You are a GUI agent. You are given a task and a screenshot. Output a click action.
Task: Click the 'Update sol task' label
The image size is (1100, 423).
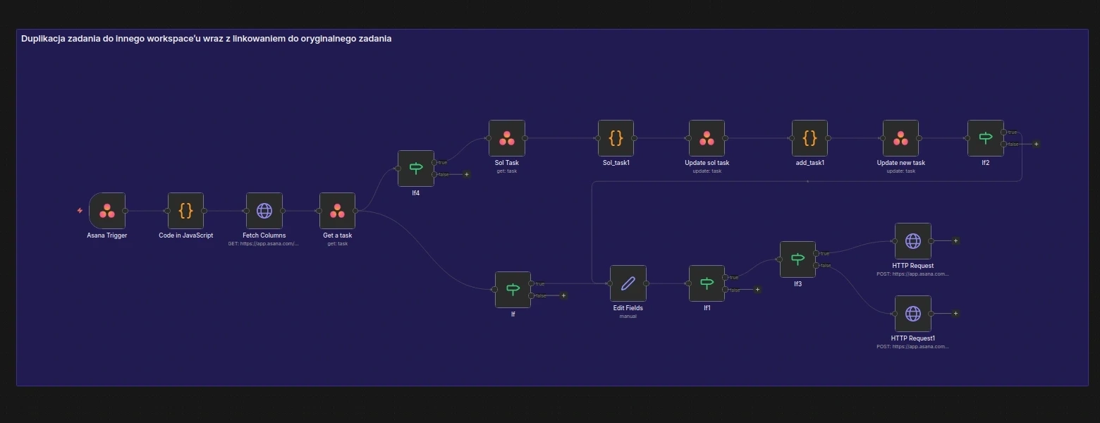[707, 163]
